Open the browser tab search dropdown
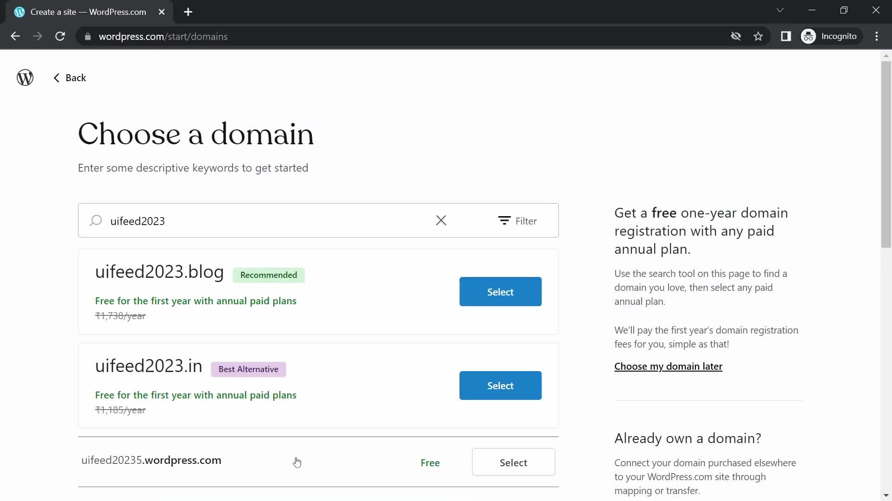Image resolution: width=892 pixels, height=501 pixels. [x=780, y=10]
